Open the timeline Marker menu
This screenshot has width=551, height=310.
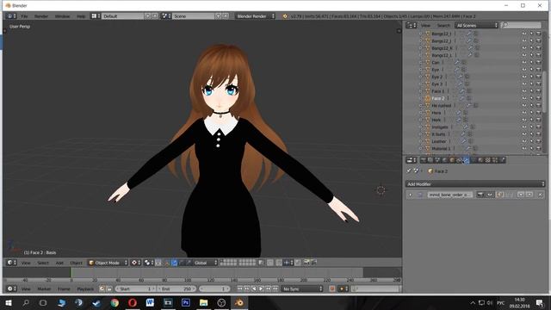(x=44, y=289)
